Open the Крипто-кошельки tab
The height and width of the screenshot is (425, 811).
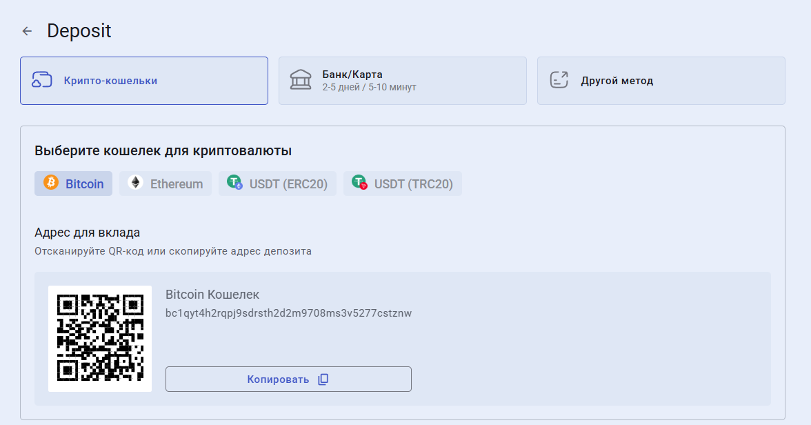(x=144, y=80)
